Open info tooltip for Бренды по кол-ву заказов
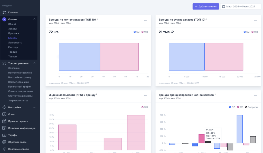263x153 pixels. coord(97,19)
